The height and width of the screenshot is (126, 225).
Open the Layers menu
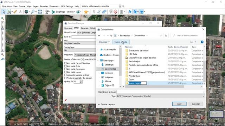tap(36, 6)
